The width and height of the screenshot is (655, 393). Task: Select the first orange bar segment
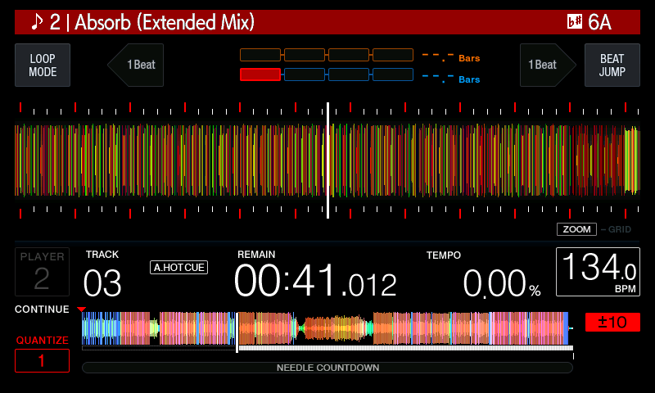click(260, 55)
